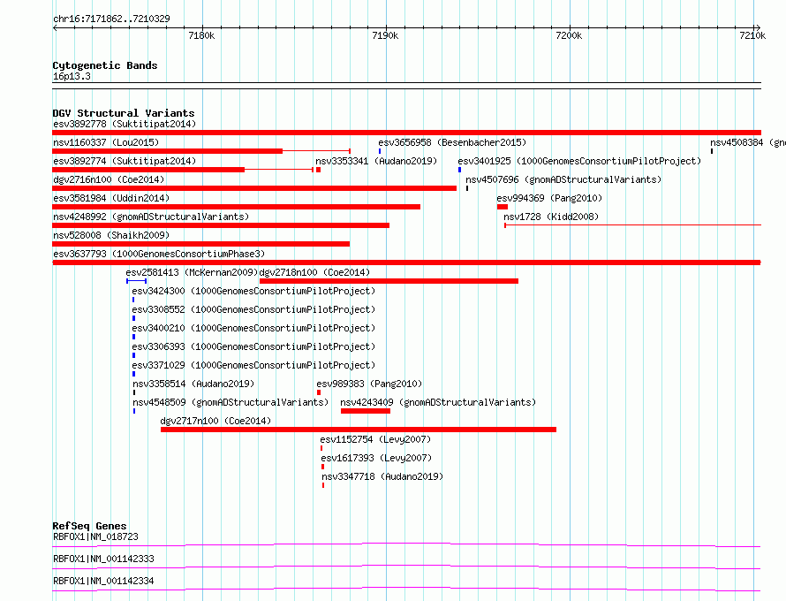Click the small red esv994369 glyph
Image resolution: width=786 pixels, height=601 pixels.
coord(503,207)
